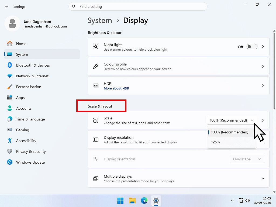Expand the Multiple displays section
Viewport: 276px width, 207px height.
click(x=263, y=178)
